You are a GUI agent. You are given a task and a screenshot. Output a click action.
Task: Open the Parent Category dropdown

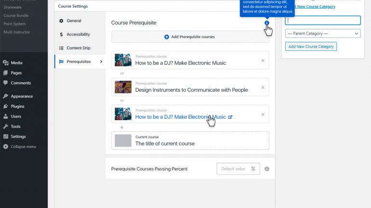pyautogui.click(x=323, y=34)
